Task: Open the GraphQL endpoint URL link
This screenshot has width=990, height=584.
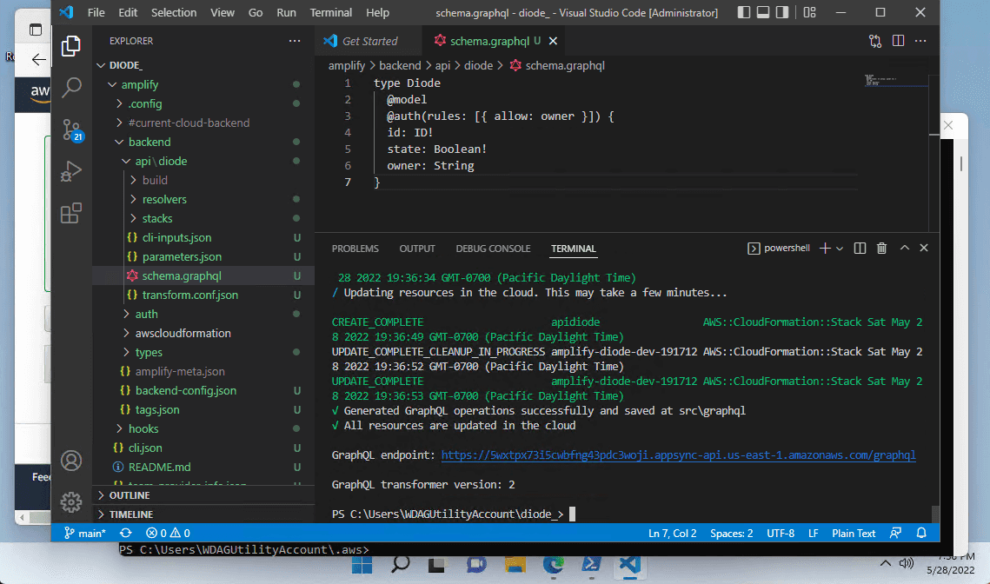Action: click(678, 455)
